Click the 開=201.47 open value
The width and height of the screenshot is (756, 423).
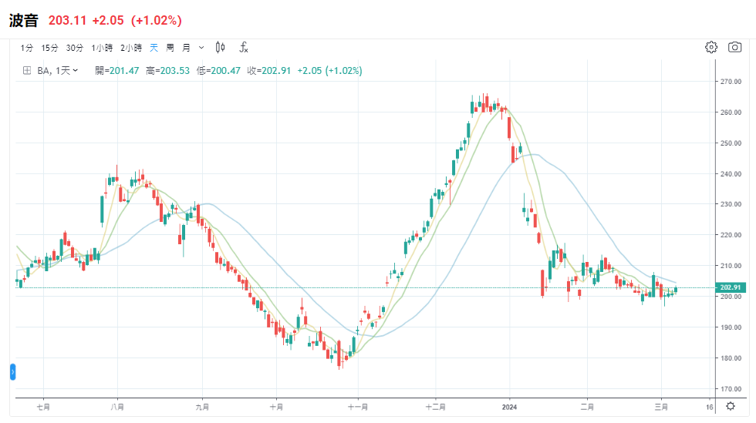point(116,71)
